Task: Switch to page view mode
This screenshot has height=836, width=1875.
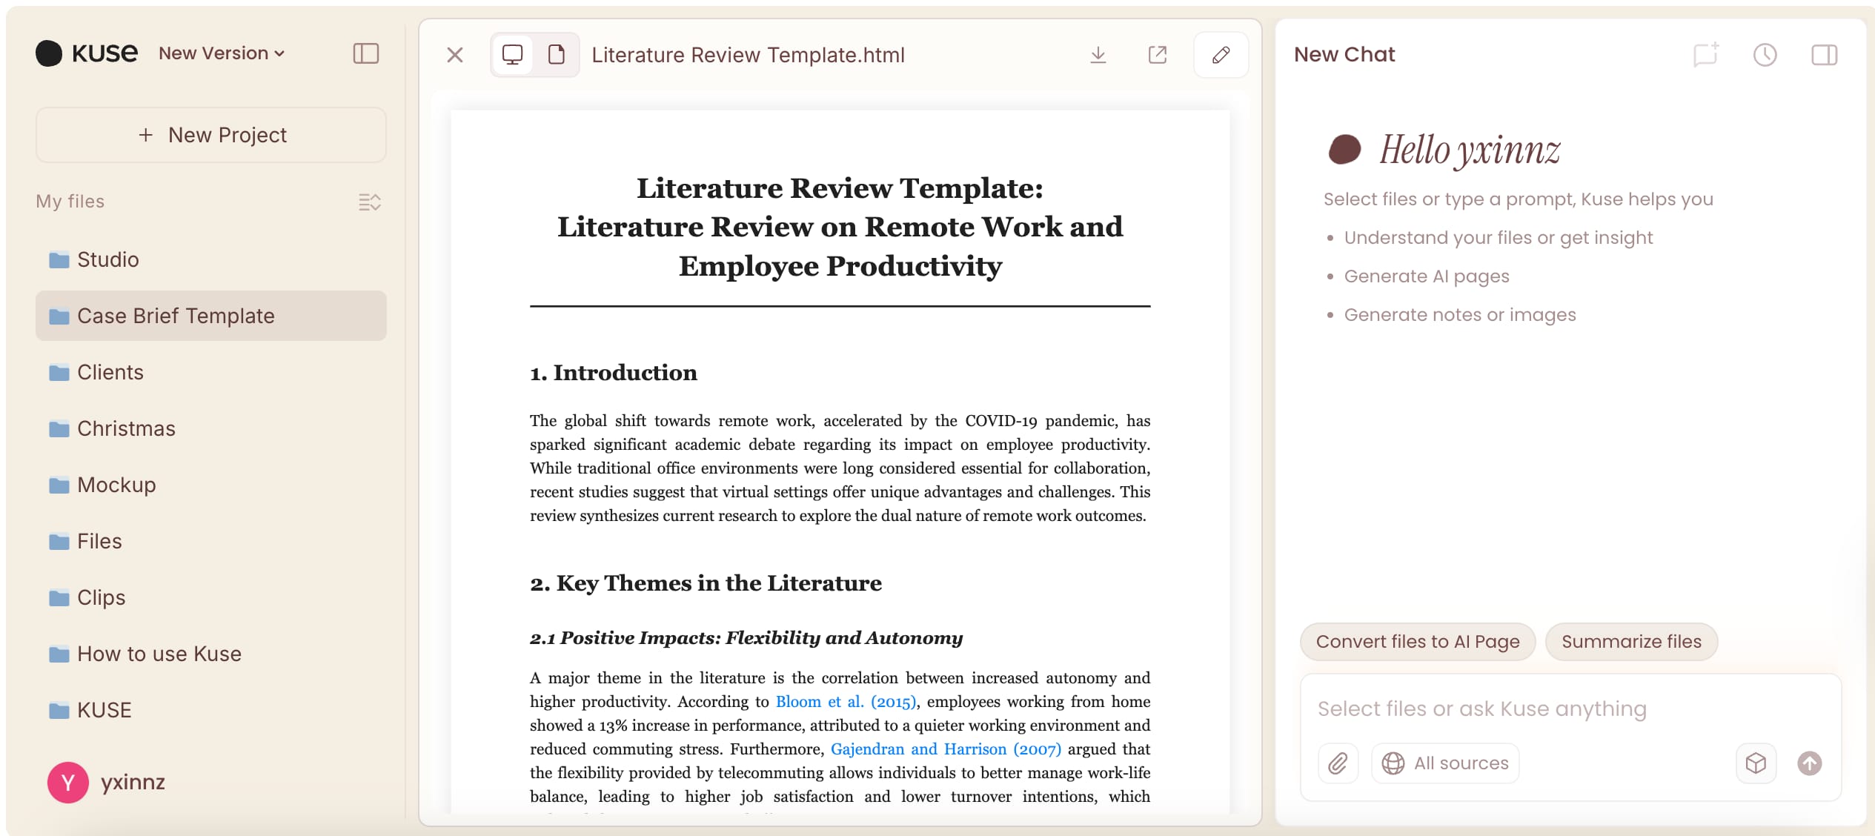Action: tap(556, 55)
